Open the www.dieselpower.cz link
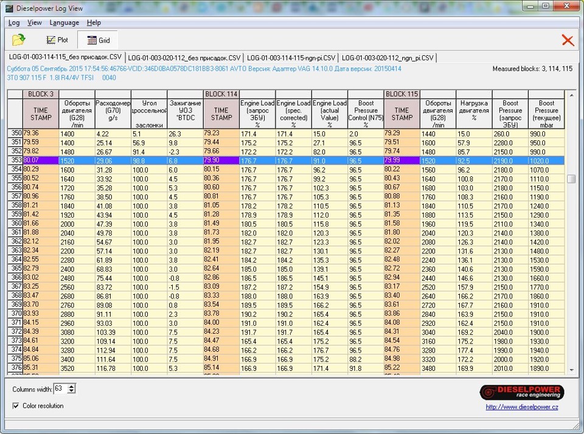Image resolution: width=584 pixels, height=434 pixels. point(521,407)
